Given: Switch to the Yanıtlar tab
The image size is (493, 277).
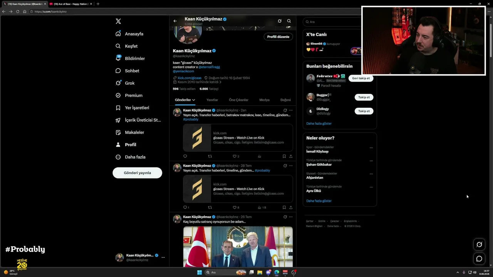Looking at the screenshot, I should click(x=212, y=100).
